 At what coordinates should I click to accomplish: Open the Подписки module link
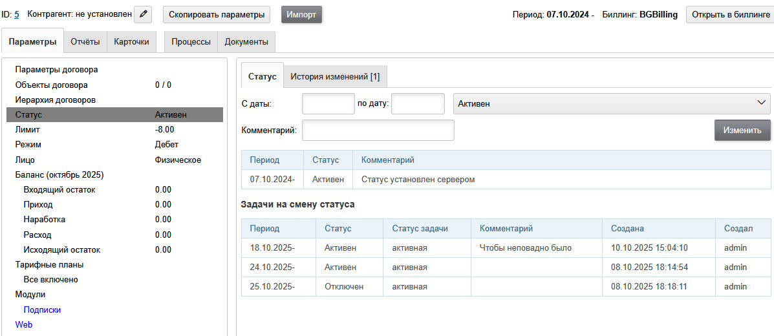point(42,310)
